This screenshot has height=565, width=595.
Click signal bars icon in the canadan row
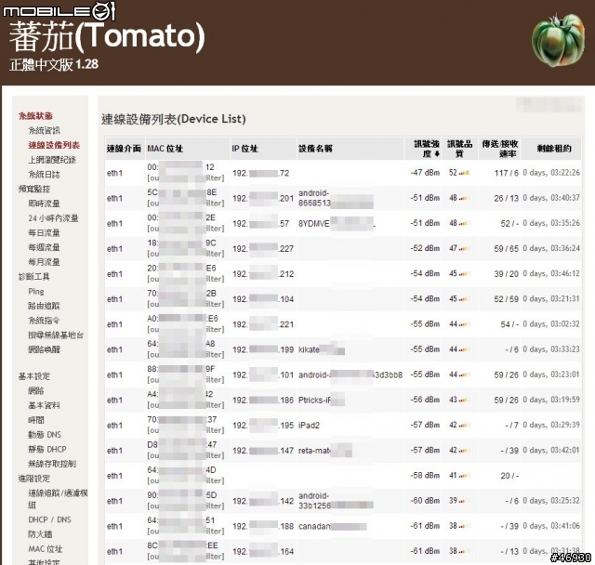point(464,526)
